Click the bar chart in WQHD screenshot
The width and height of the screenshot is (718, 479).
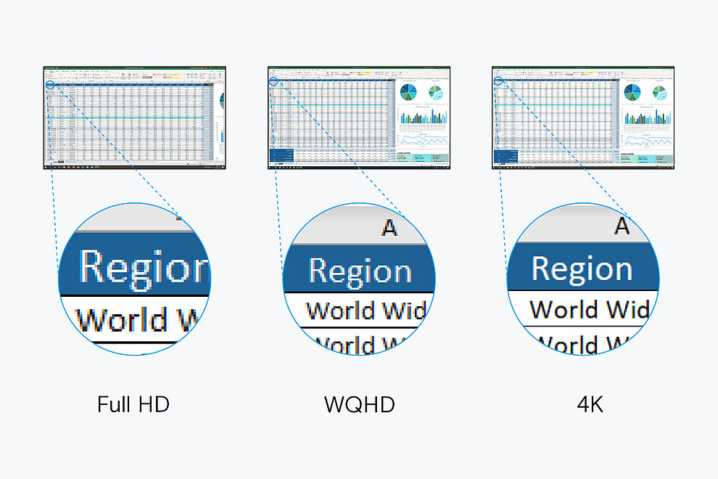(423, 116)
